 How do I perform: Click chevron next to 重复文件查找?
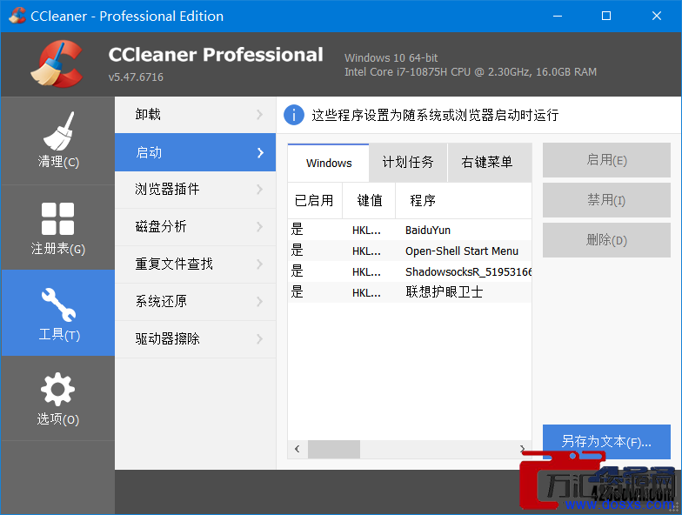pos(259,264)
